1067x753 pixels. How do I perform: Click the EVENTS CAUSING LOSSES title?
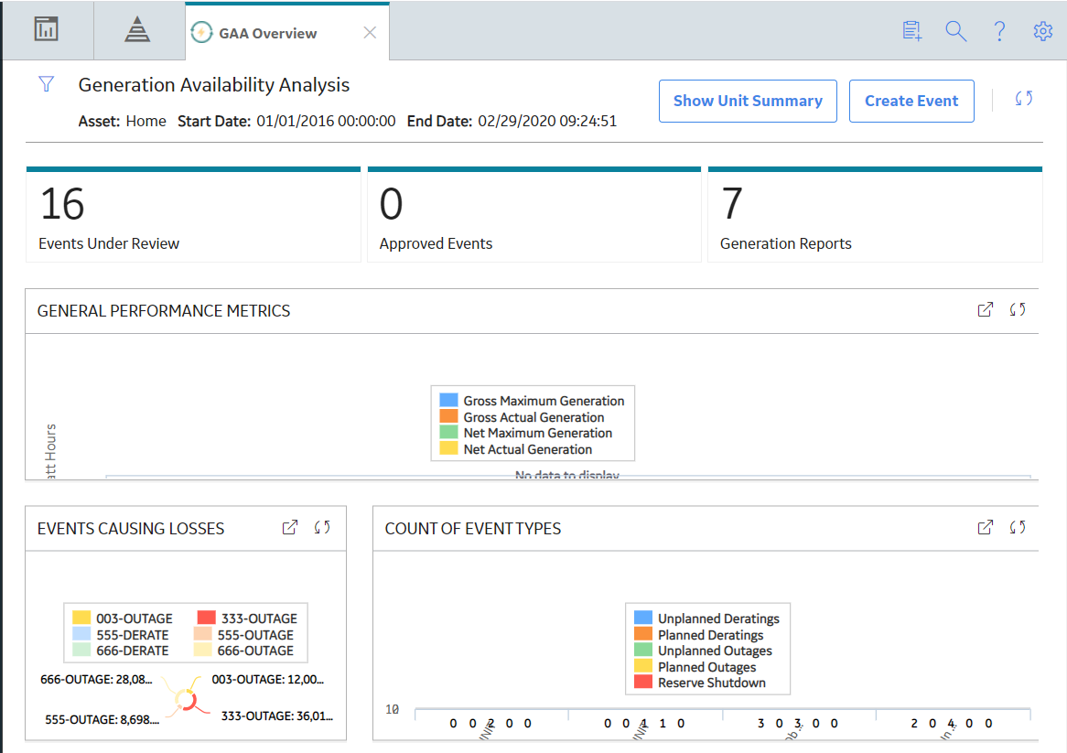tap(131, 529)
